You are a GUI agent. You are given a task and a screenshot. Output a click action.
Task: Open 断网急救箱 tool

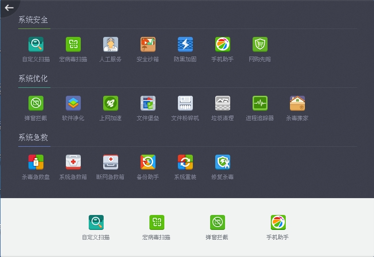[111, 163]
